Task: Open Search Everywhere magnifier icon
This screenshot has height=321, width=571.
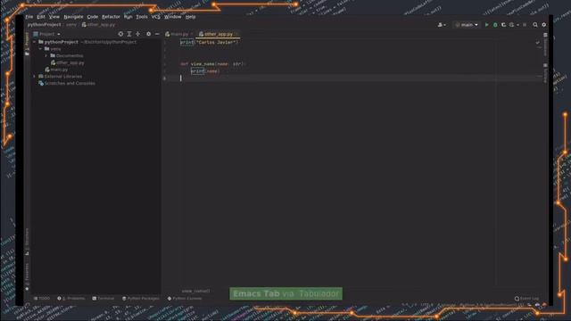Action: click(x=535, y=25)
